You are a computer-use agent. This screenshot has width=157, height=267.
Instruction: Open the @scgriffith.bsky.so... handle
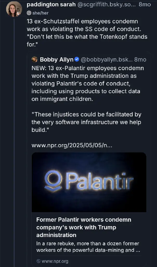click(x=107, y=4)
